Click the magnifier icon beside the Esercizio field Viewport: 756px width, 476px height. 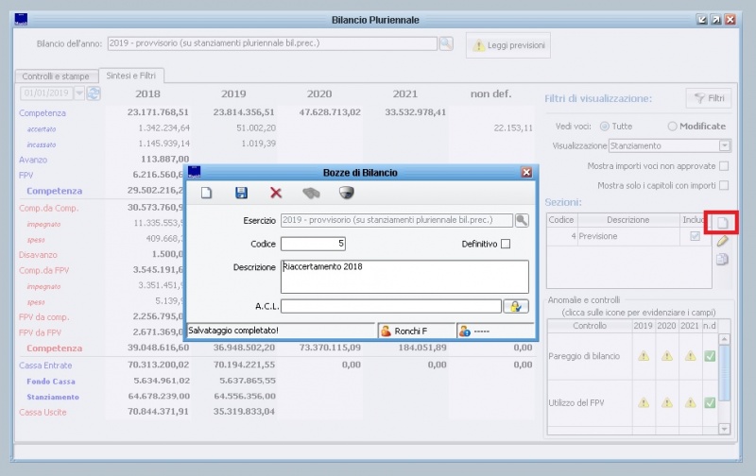[522, 220]
